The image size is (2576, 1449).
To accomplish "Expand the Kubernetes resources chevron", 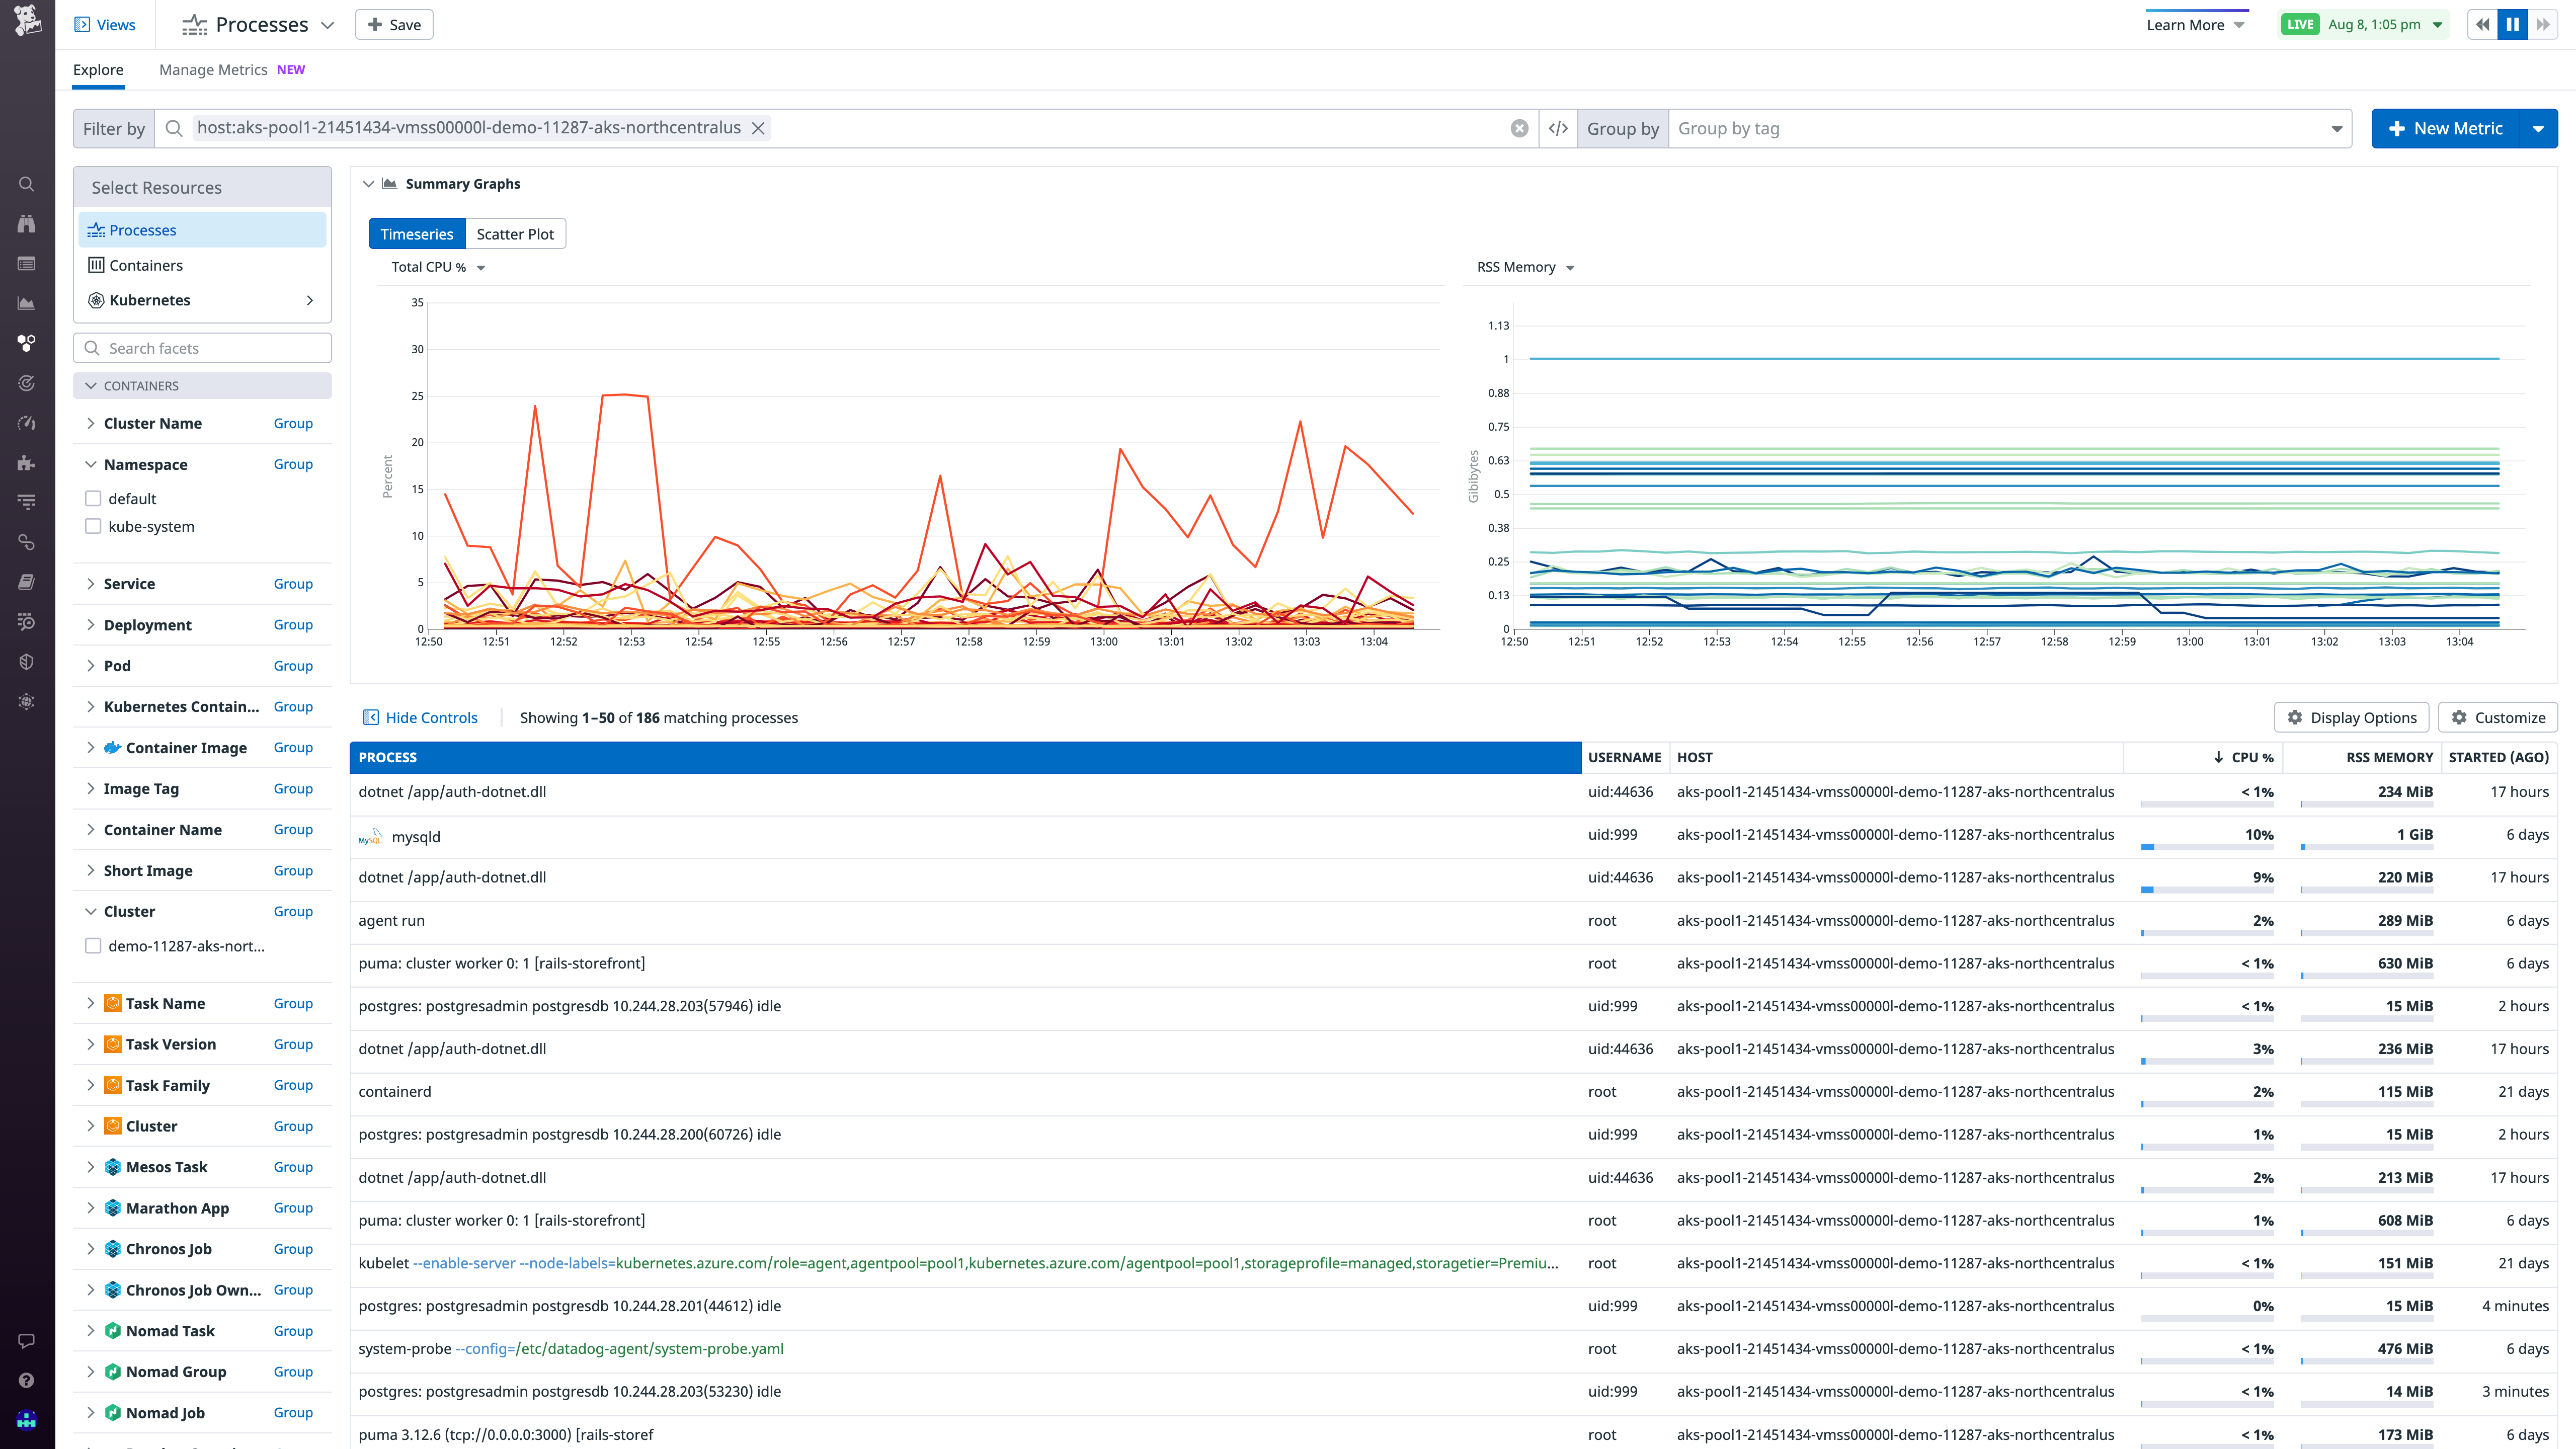I will (x=310, y=300).
